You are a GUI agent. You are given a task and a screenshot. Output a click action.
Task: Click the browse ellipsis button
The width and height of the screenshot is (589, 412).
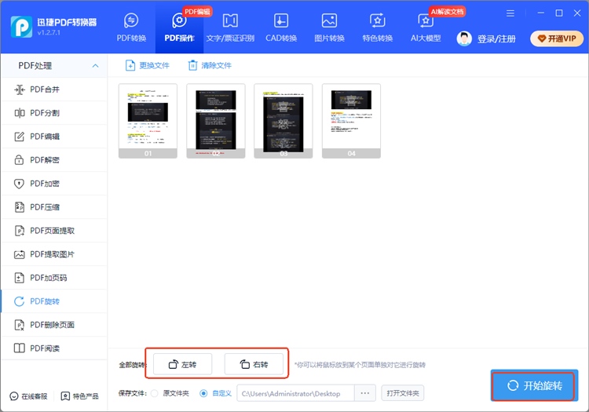(364, 394)
